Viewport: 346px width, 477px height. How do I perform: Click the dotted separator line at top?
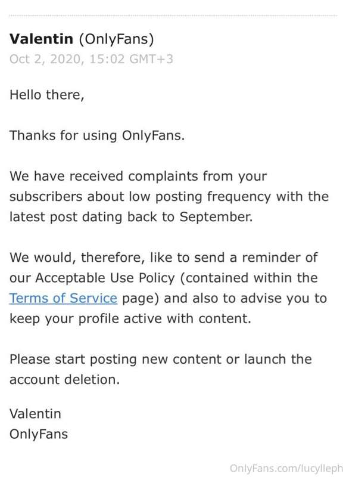point(173,16)
